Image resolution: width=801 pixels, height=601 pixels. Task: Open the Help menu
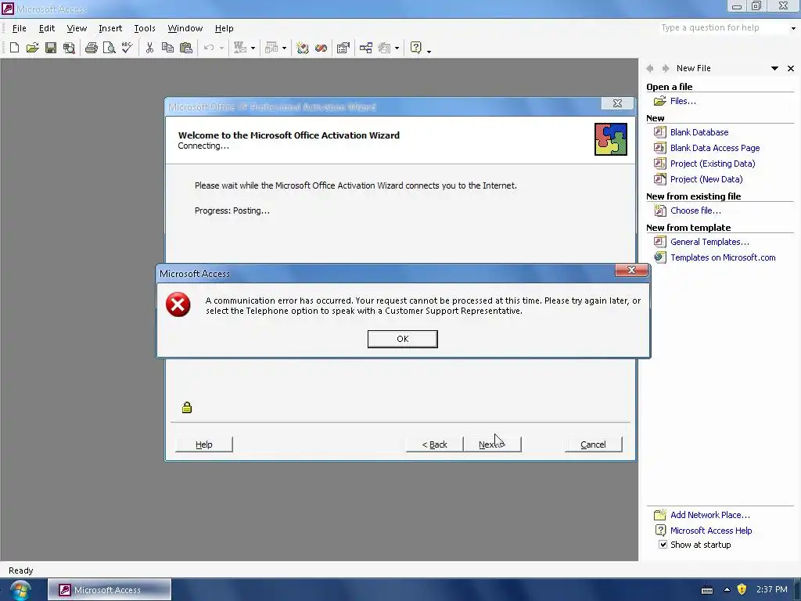coord(224,28)
